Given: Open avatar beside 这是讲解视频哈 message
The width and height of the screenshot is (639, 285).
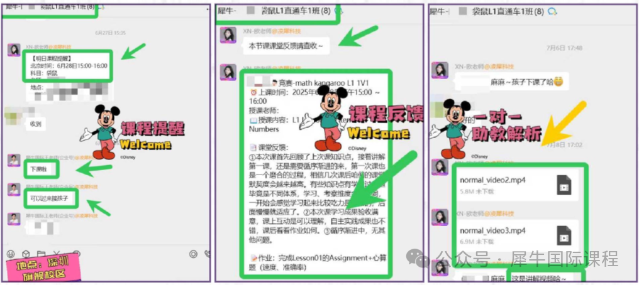Looking at the screenshot, I should click(440, 268).
